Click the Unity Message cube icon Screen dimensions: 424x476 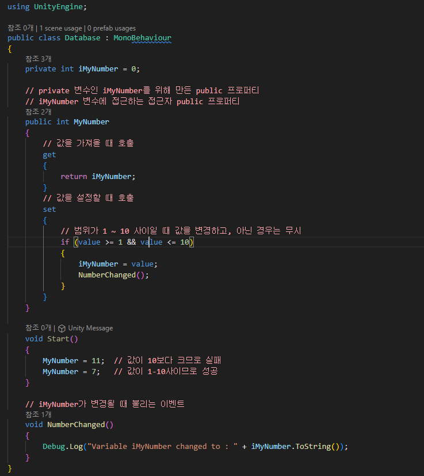click(62, 329)
